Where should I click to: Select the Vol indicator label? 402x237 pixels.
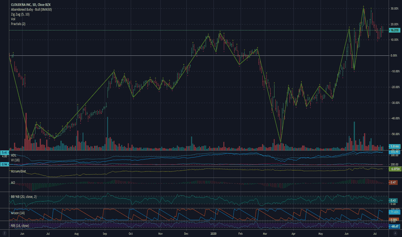point(13,19)
